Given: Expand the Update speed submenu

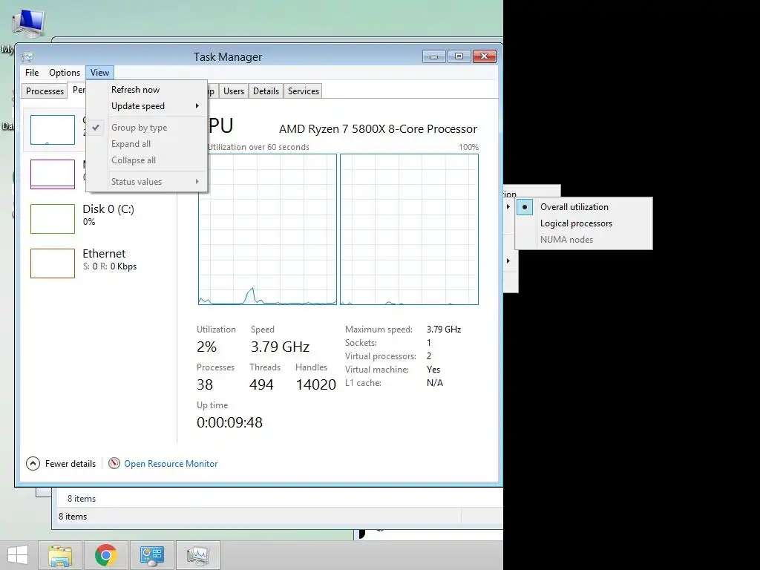Looking at the screenshot, I should pyautogui.click(x=147, y=106).
